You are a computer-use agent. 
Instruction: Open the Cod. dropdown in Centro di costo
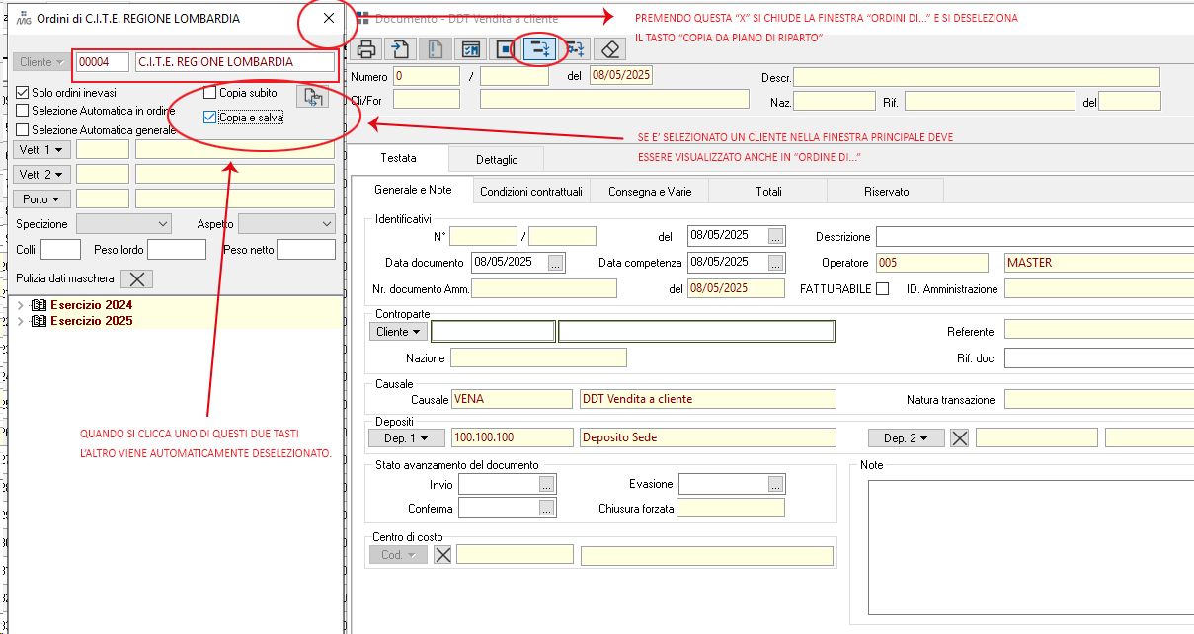point(399,555)
